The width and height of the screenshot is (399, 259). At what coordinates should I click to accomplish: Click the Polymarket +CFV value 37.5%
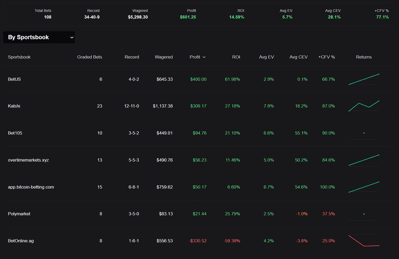click(x=328, y=214)
